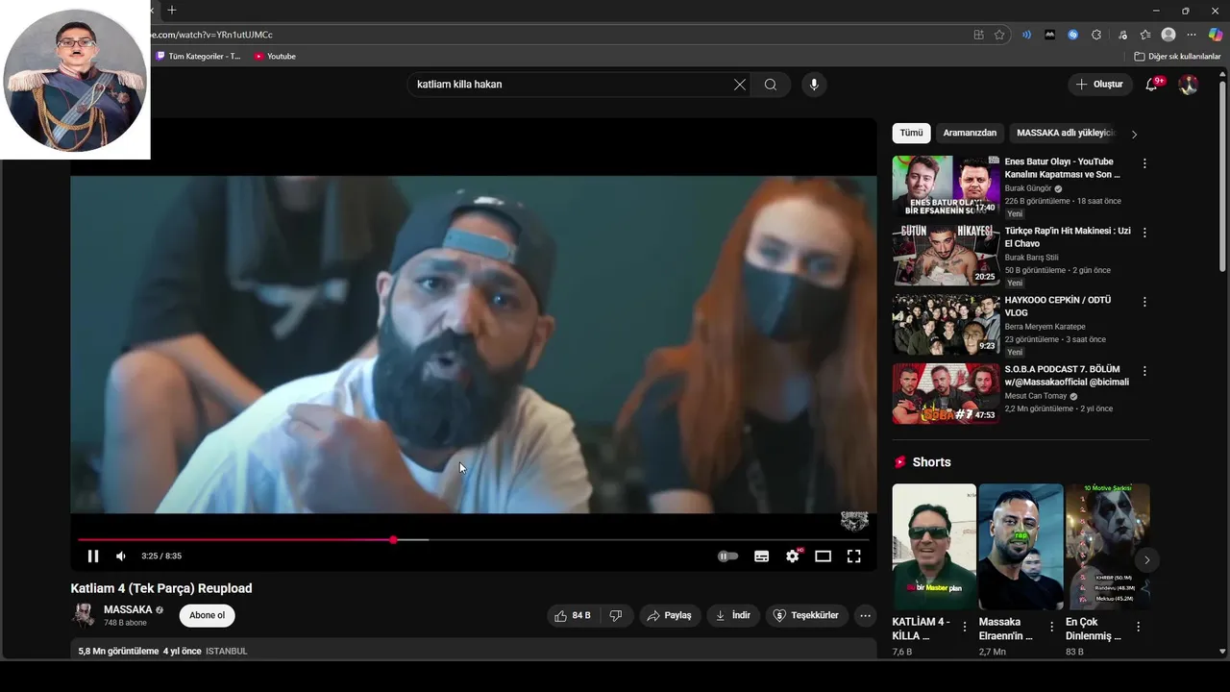Image resolution: width=1230 pixels, height=692 pixels.
Task: Open the browser extensions puzzle icon
Action: [1096, 35]
